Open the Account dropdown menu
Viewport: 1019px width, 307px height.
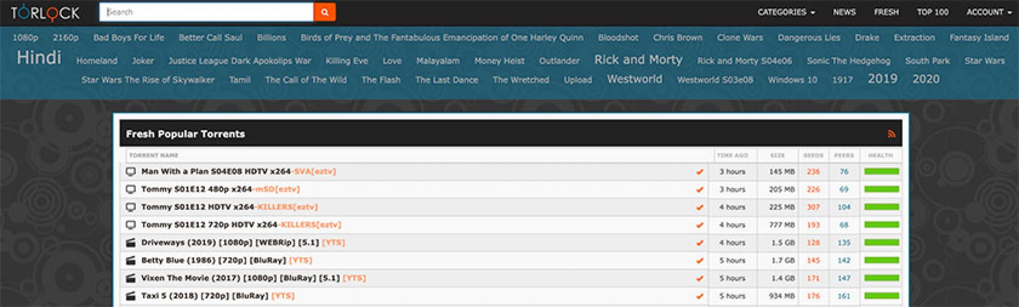pyautogui.click(x=988, y=12)
